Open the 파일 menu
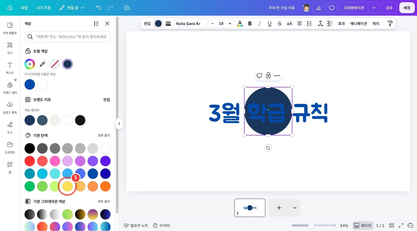 (x=24, y=8)
